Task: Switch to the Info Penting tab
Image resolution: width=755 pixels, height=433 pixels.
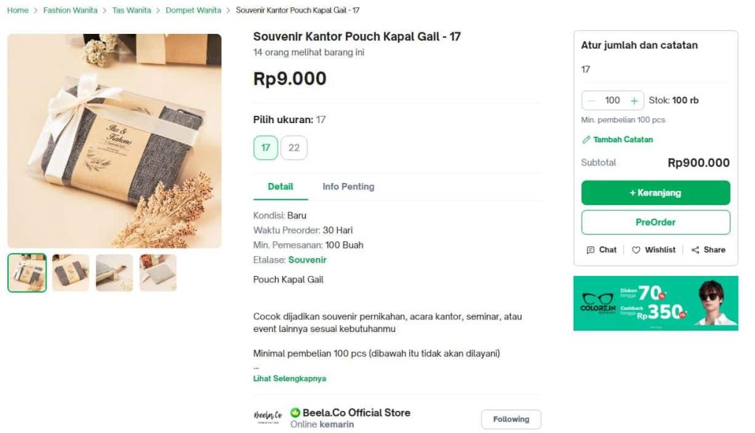Action: [348, 187]
